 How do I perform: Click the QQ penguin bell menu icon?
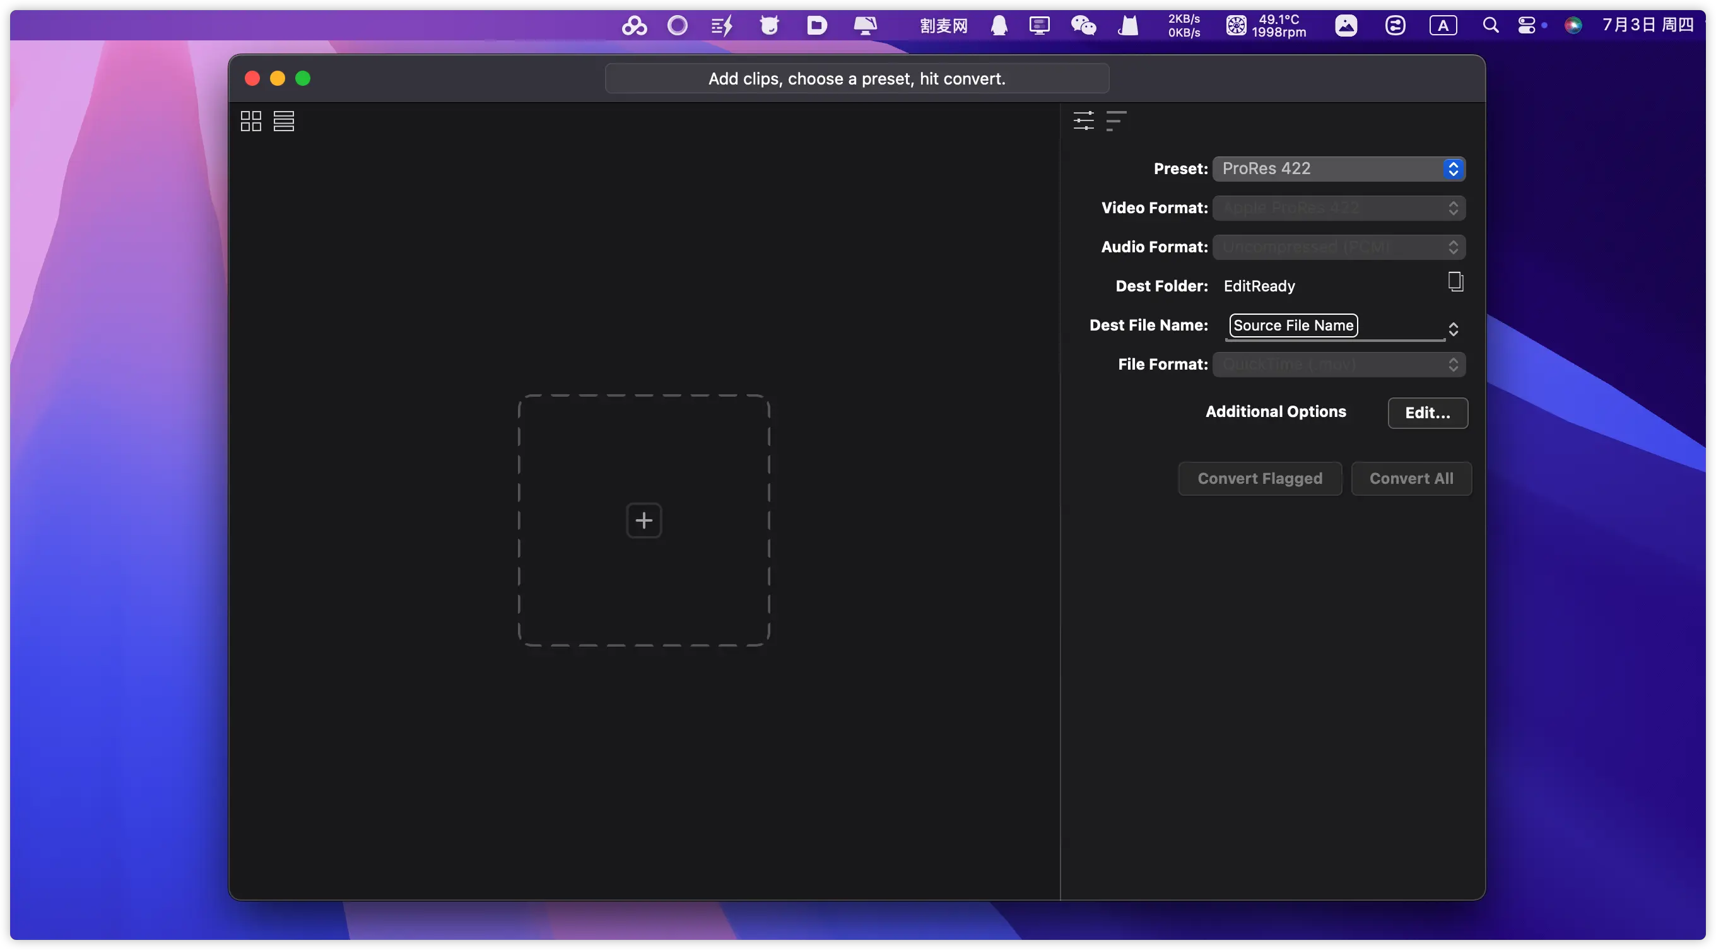click(999, 25)
